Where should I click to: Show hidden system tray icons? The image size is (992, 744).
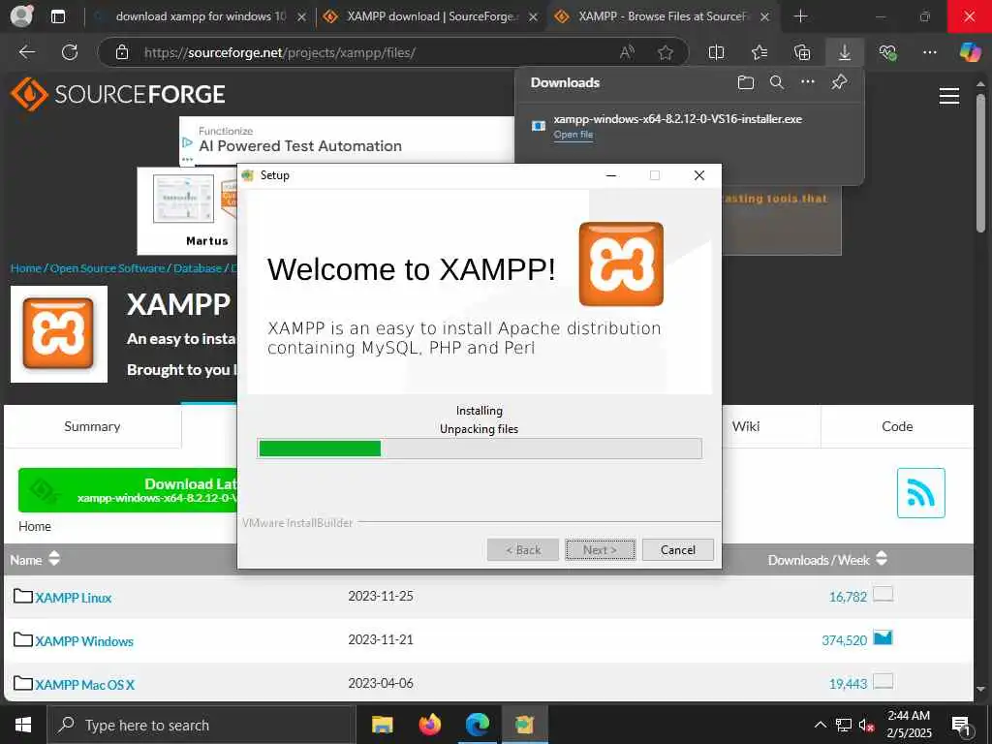point(820,725)
